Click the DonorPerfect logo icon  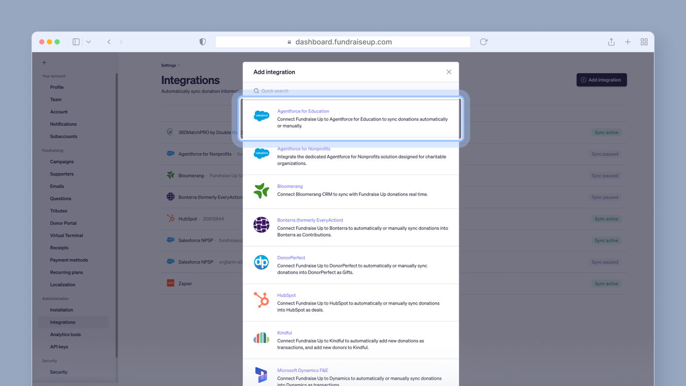(x=261, y=262)
